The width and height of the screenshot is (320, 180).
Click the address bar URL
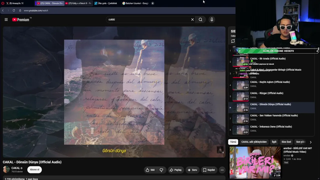pyautogui.click(x=36, y=10)
